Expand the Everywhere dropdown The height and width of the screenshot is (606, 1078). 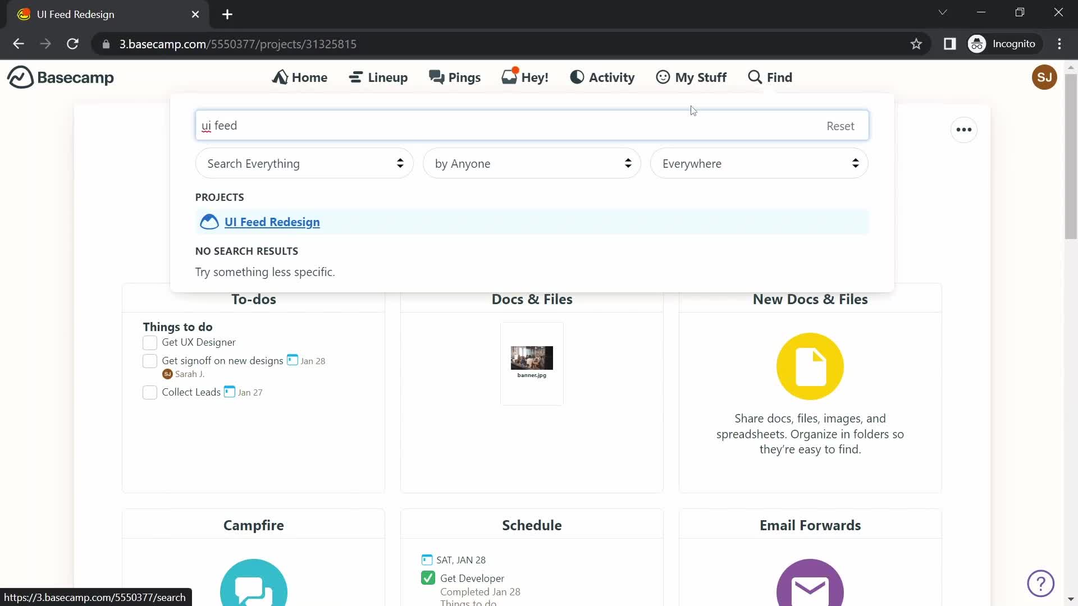pos(759,163)
